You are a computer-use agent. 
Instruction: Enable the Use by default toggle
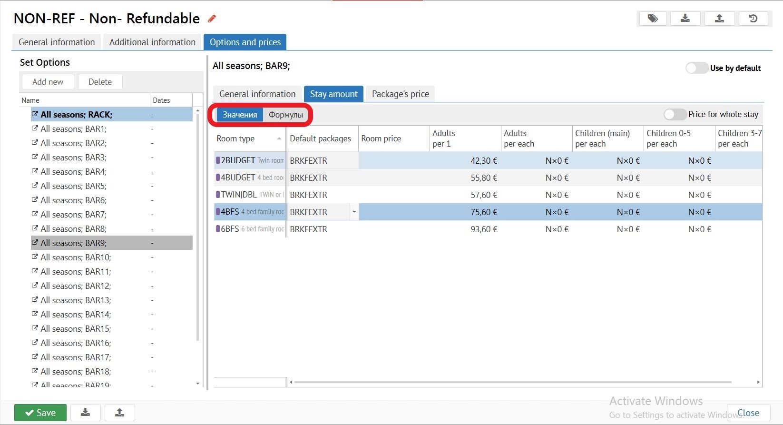coord(696,68)
